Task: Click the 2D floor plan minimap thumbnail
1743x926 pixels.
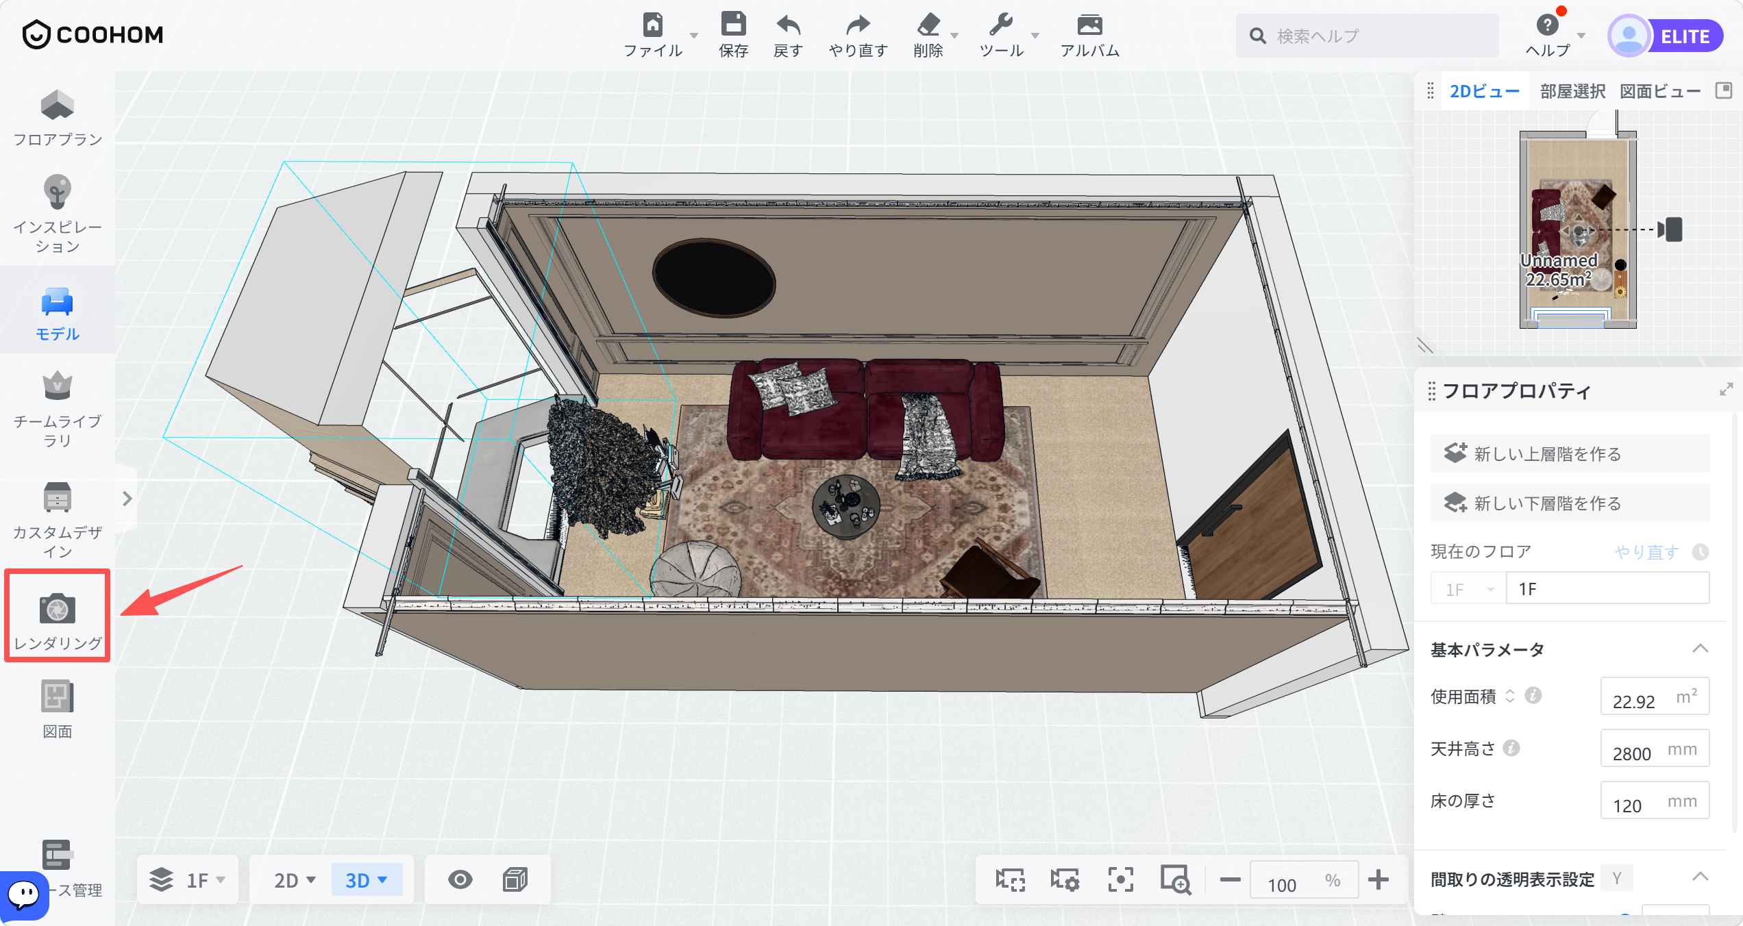Action: (1578, 230)
